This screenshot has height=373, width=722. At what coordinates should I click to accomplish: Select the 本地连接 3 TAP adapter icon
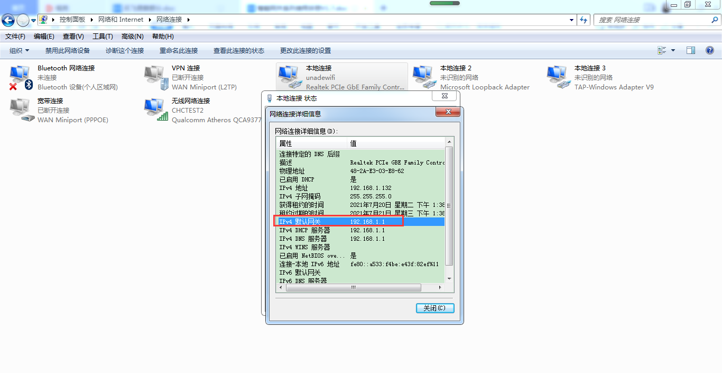coord(558,77)
